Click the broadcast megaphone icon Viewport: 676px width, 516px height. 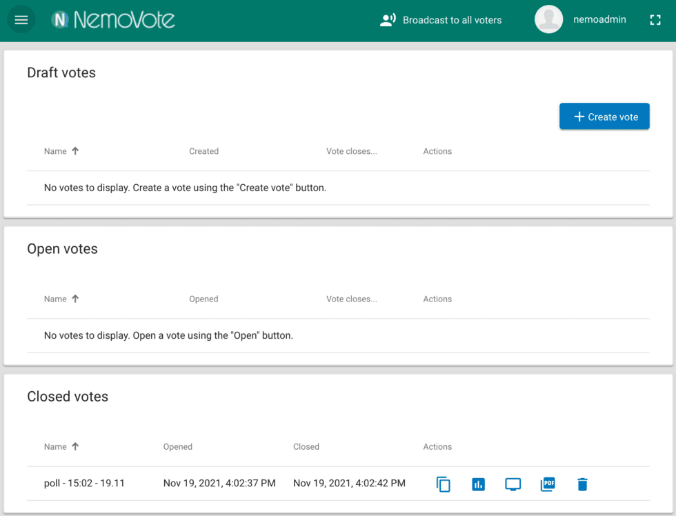pos(388,19)
